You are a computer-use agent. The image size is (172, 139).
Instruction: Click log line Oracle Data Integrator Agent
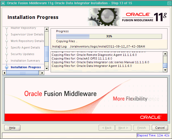point(92,66)
